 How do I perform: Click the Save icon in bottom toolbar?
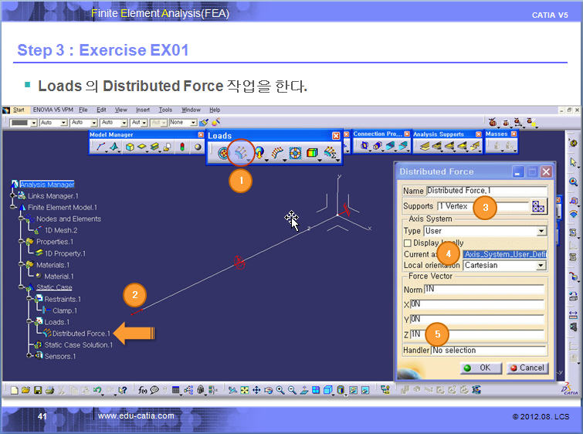click(38, 390)
